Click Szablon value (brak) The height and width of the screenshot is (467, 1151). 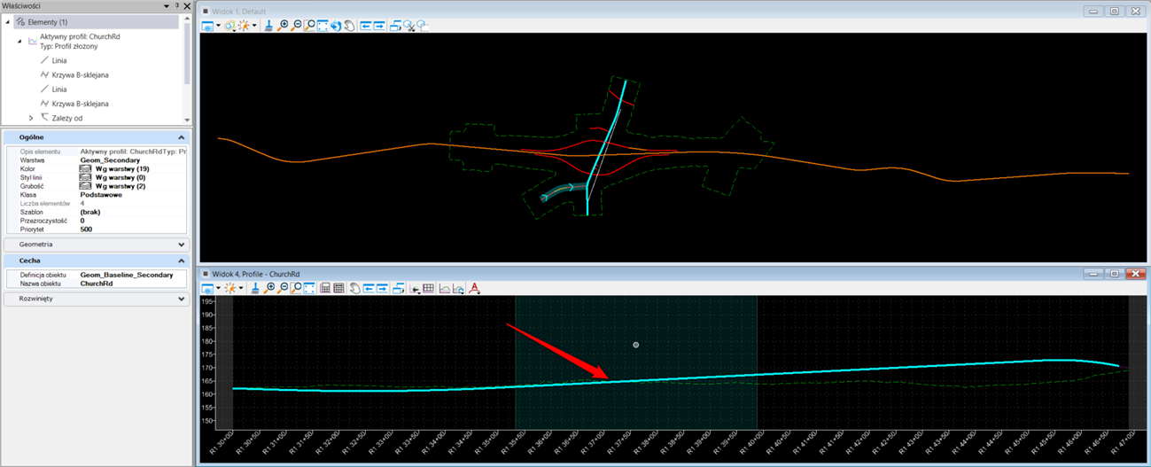[x=89, y=213]
